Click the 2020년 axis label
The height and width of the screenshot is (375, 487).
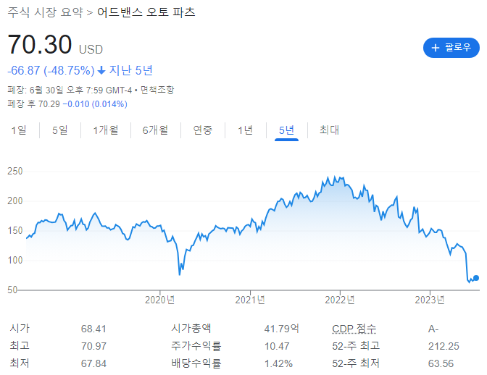click(159, 300)
